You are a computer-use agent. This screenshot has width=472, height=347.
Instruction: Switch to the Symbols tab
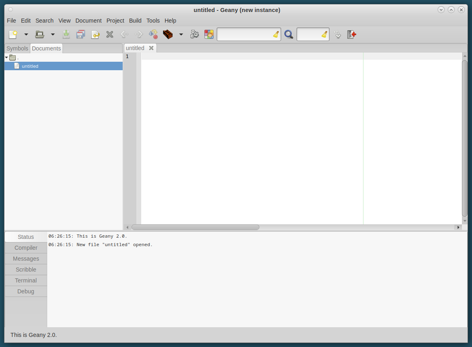pos(17,48)
